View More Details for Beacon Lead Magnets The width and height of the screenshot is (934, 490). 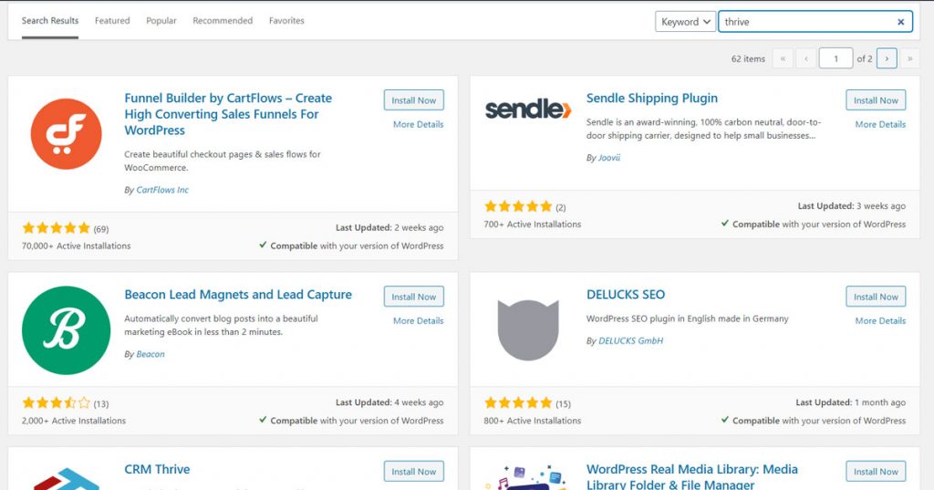click(418, 320)
